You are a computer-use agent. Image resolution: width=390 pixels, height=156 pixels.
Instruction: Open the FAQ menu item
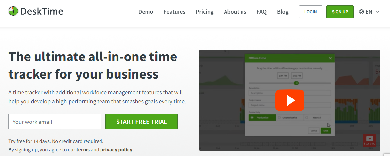[x=262, y=12]
